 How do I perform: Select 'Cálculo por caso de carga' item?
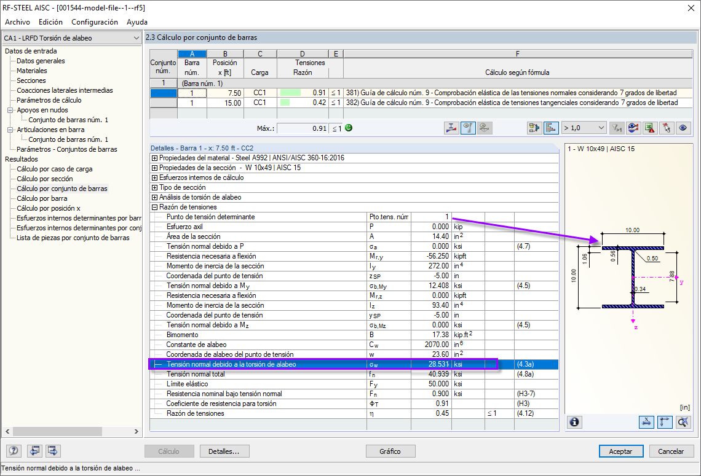pos(55,169)
